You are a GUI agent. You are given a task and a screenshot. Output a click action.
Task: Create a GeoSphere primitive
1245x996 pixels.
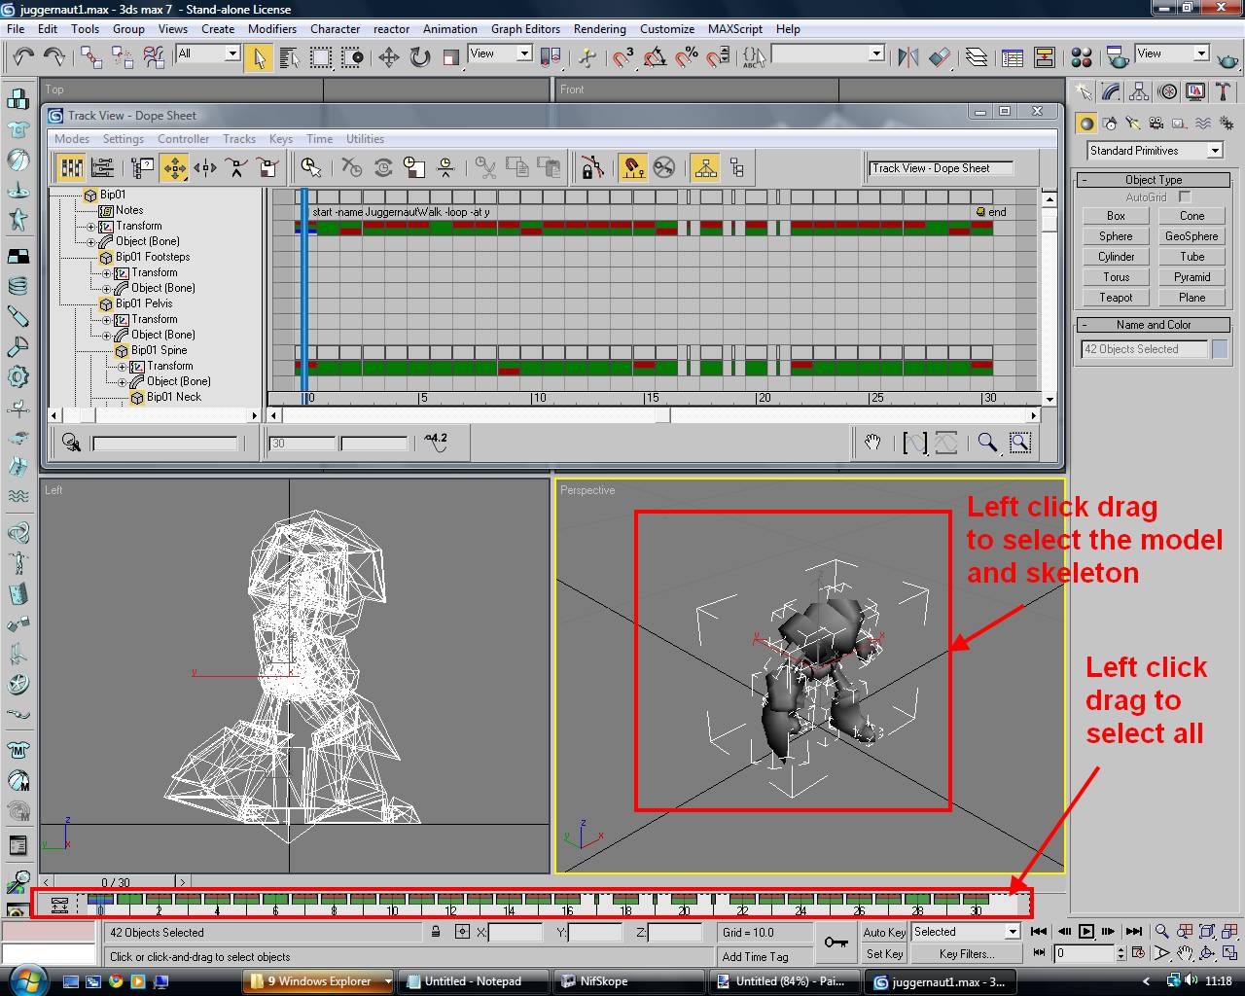click(x=1192, y=236)
